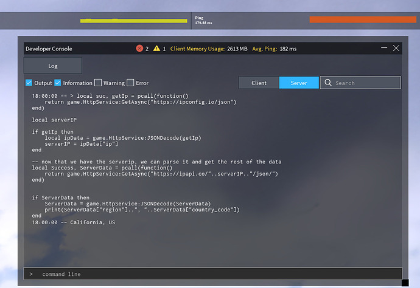Click the 'if ServerData then' line
420x288 pixels.
click(x=60, y=197)
